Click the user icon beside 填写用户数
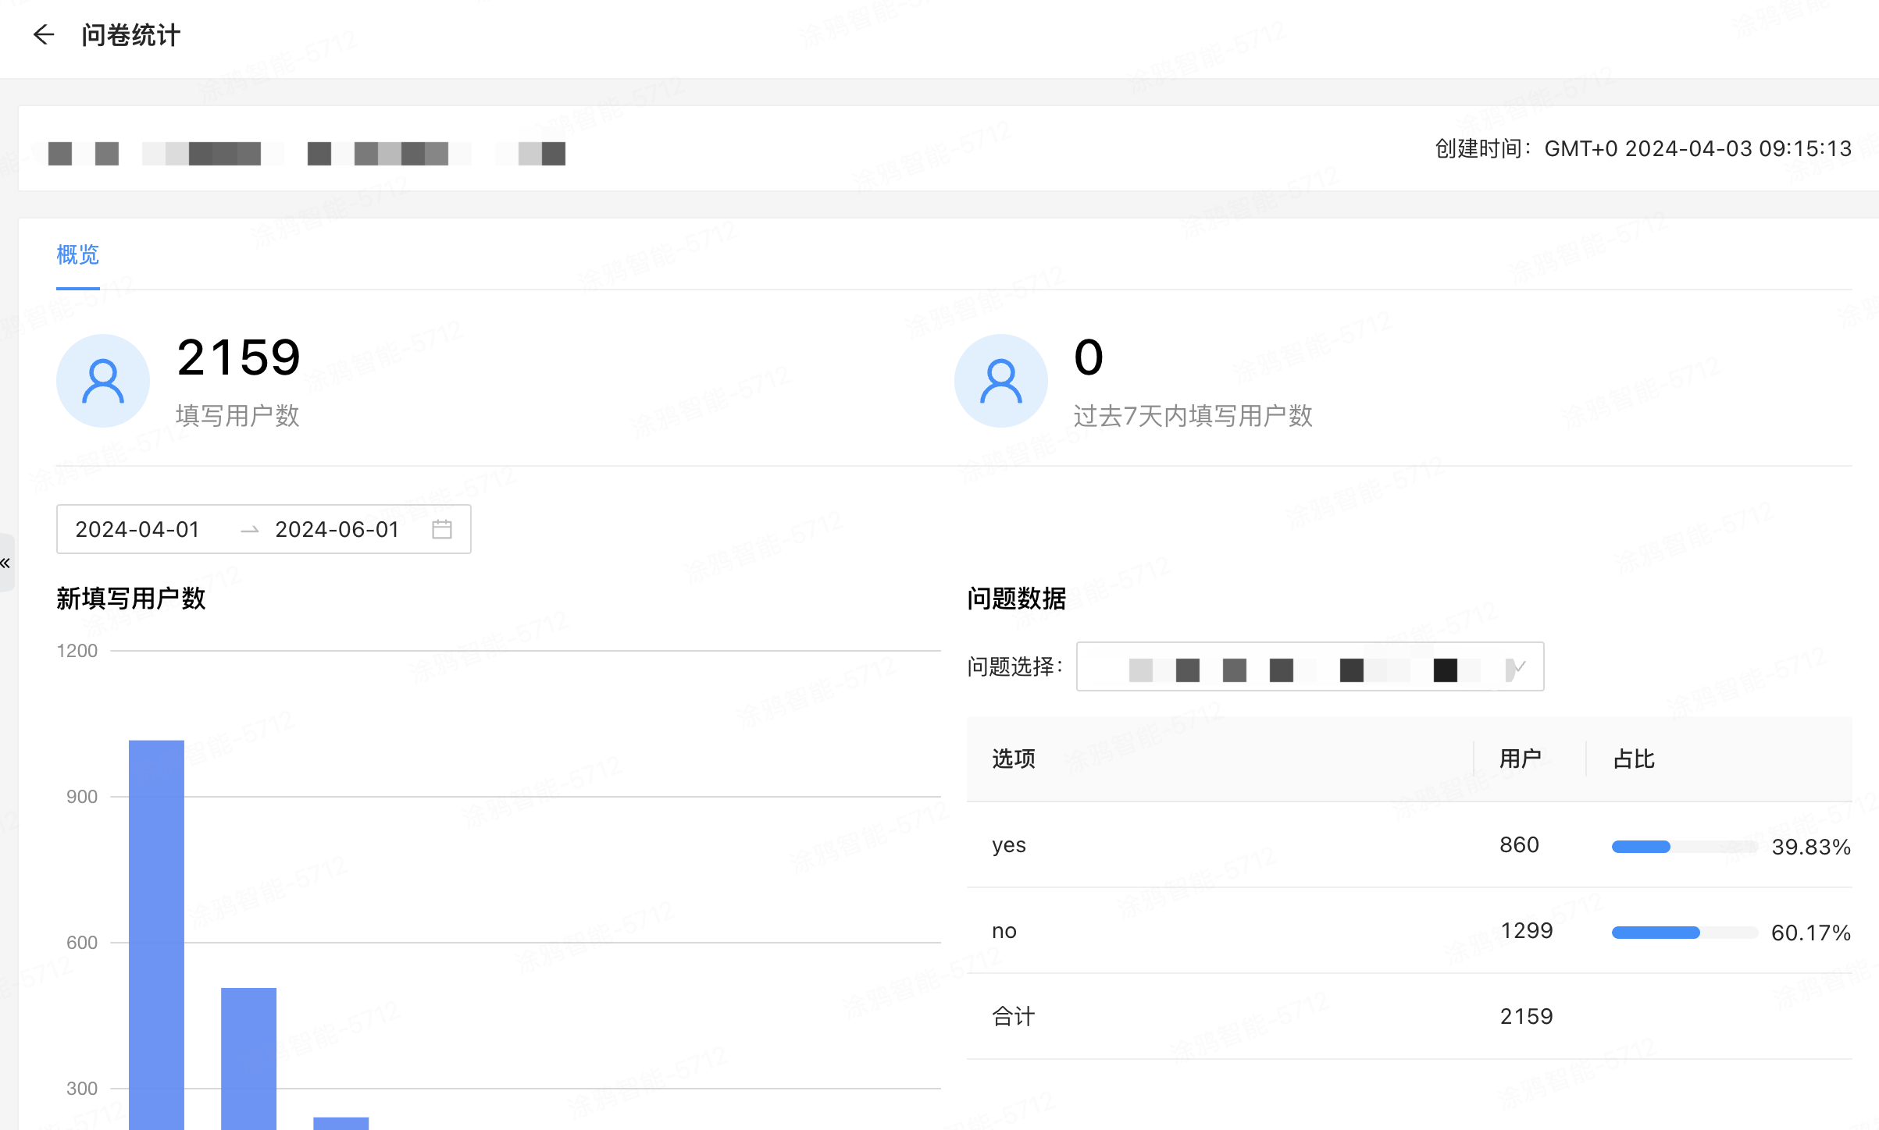Screen dimensions: 1879x1130 (x=103, y=381)
